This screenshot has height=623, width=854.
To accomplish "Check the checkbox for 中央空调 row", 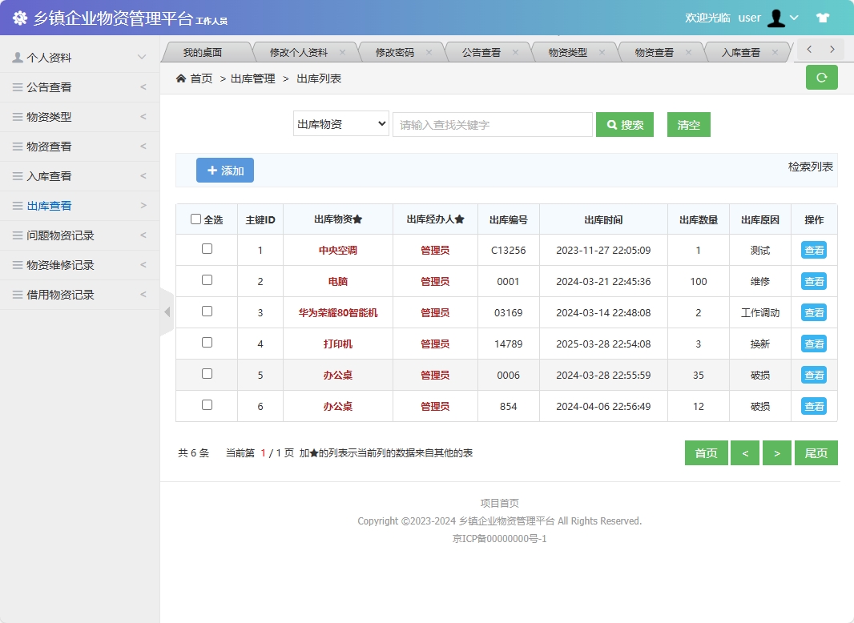I will (206, 250).
